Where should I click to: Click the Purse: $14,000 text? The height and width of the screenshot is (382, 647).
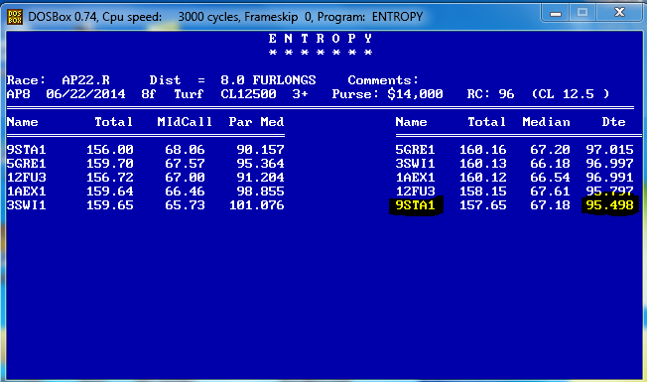[387, 94]
